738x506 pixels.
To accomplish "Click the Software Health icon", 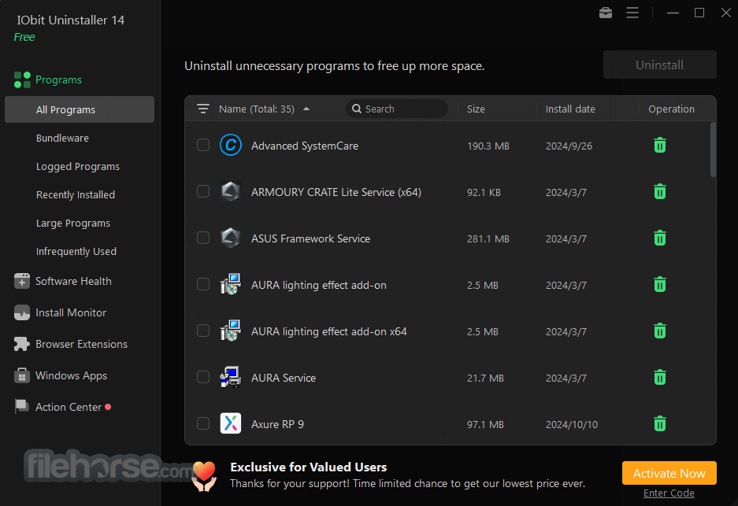I will 22,281.
